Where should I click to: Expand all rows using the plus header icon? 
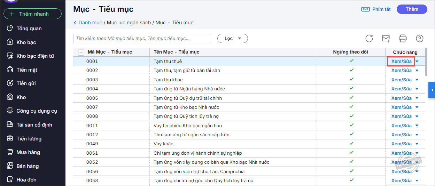point(81,52)
